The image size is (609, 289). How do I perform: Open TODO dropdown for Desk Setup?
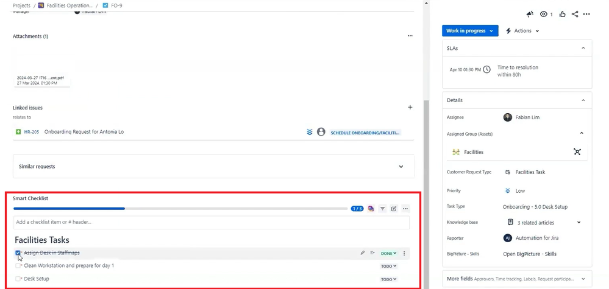point(388,279)
